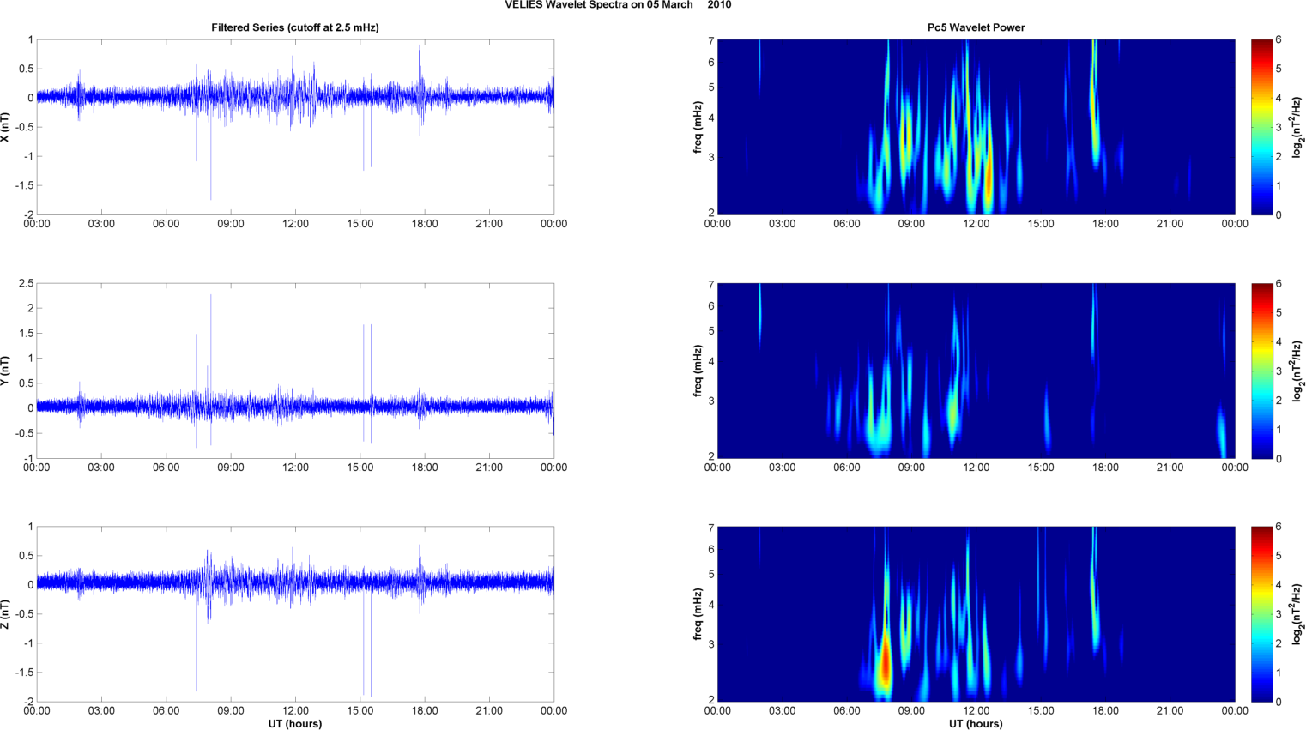
Task: Pick the colorbar of the Z-row wavelet plot
Action: coord(1261,614)
